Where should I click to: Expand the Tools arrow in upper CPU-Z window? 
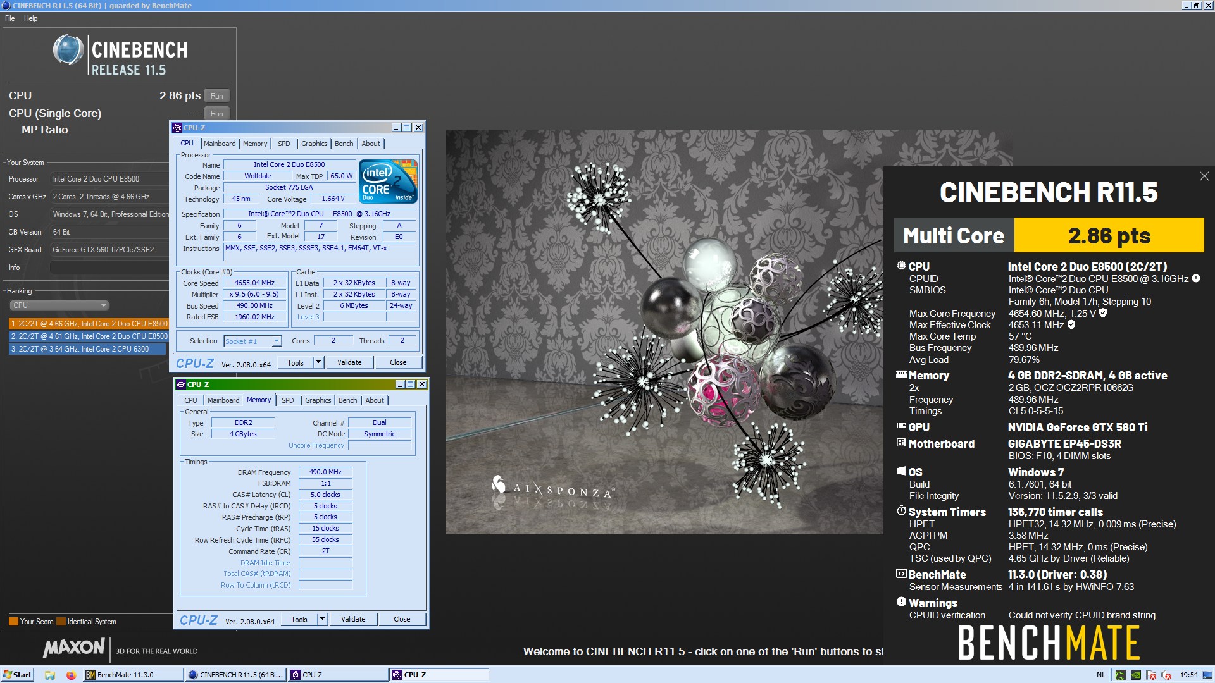click(x=319, y=362)
